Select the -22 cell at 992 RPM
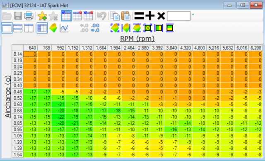 coord(58,117)
